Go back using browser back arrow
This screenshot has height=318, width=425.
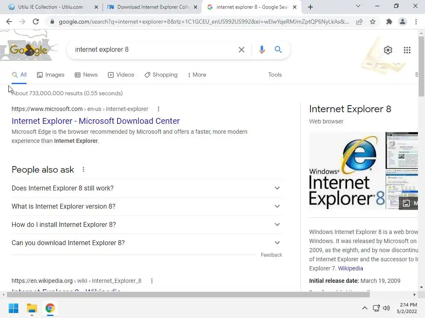(9, 22)
